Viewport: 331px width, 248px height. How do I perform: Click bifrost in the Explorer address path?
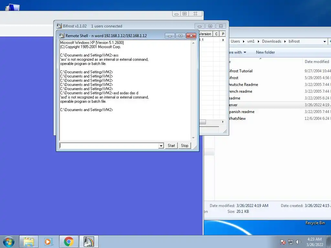(x=294, y=41)
